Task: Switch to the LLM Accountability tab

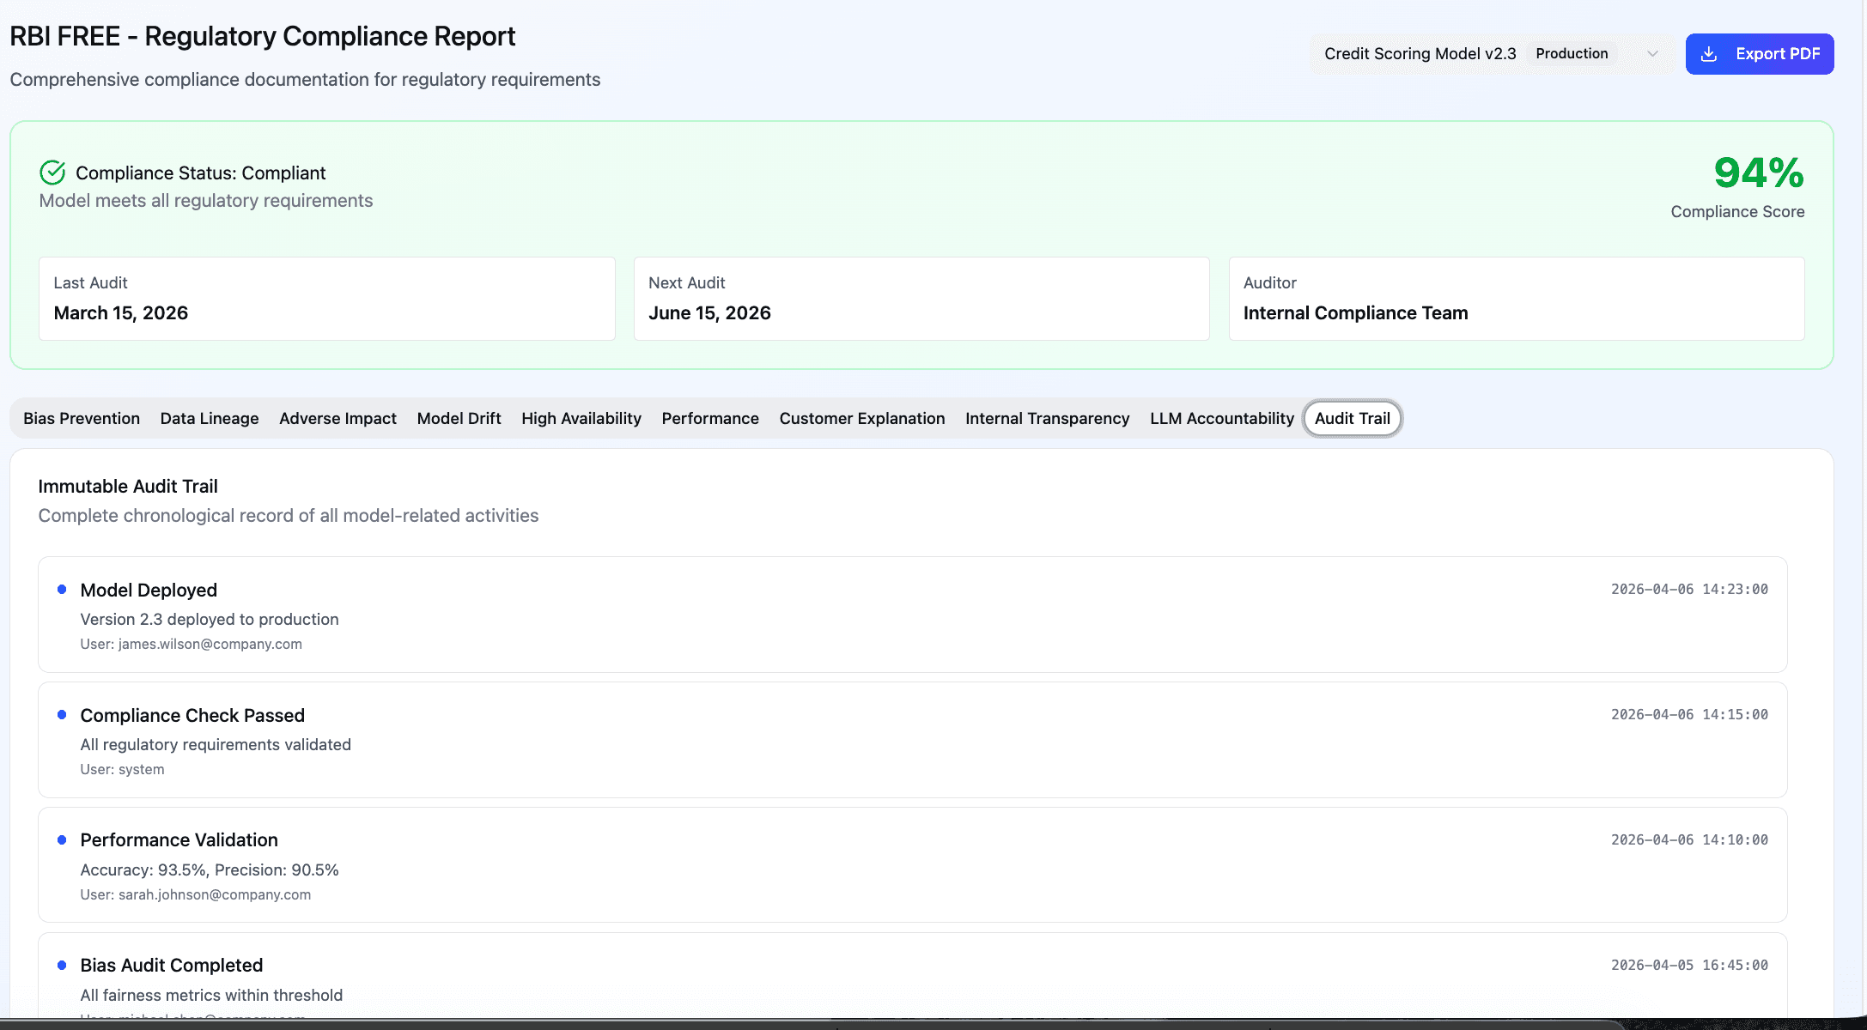Action: (x=1222, y=418)
